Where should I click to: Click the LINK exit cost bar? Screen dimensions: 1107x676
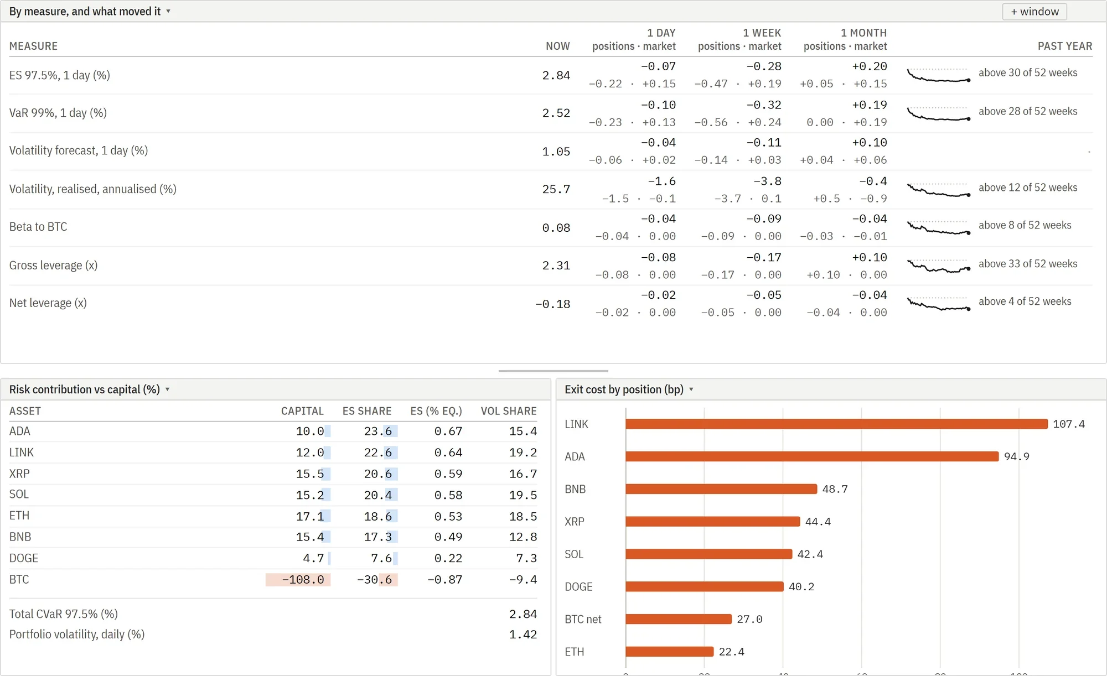(x=836, y=424)
